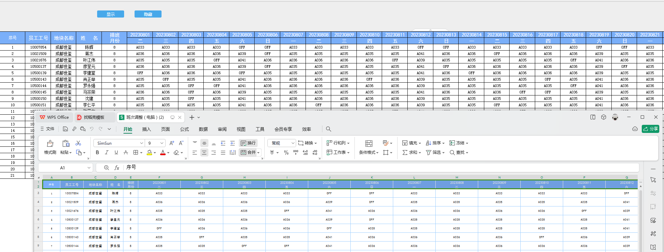Click the percent style icon

tap(286, 152)
